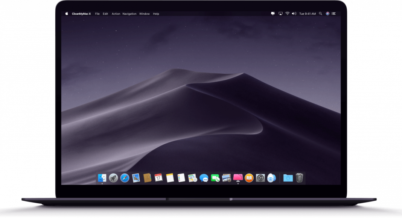Open the Window menu
This screenshot has width=402, height=218.
click(x=144, y=14)
